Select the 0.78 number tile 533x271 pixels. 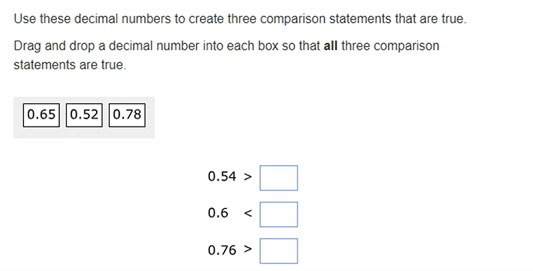[127, 115]
